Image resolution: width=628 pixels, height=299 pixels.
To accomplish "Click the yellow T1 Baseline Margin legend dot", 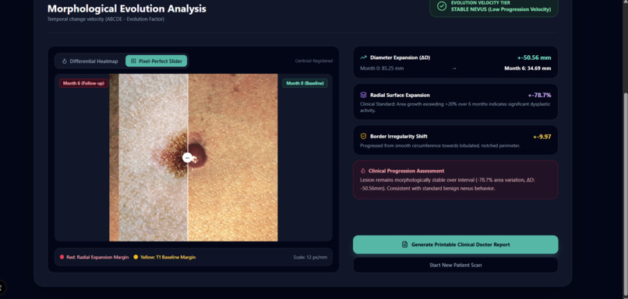I will pos(136,257).
